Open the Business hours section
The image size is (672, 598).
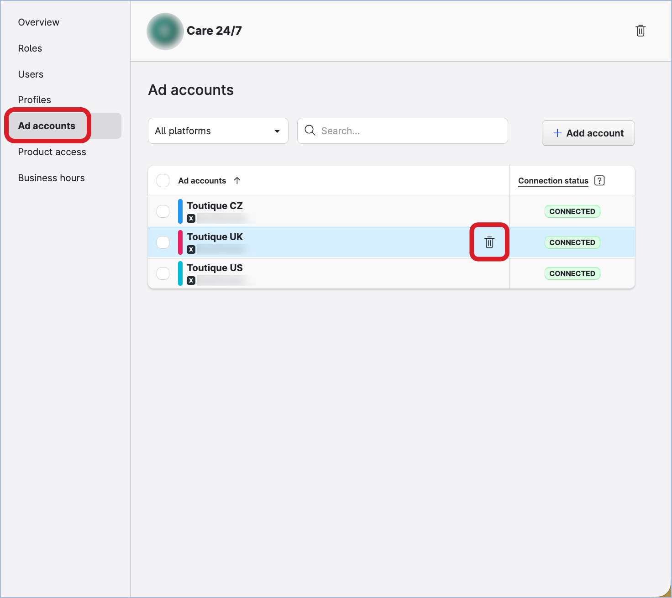pyautogui.click(x=51, y=178)
